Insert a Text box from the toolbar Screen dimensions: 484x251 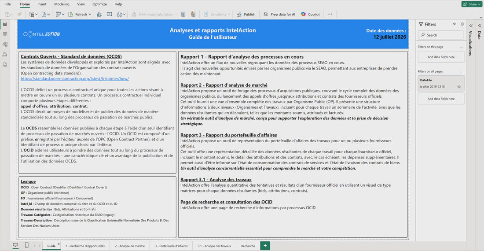[x=109, y=14]
